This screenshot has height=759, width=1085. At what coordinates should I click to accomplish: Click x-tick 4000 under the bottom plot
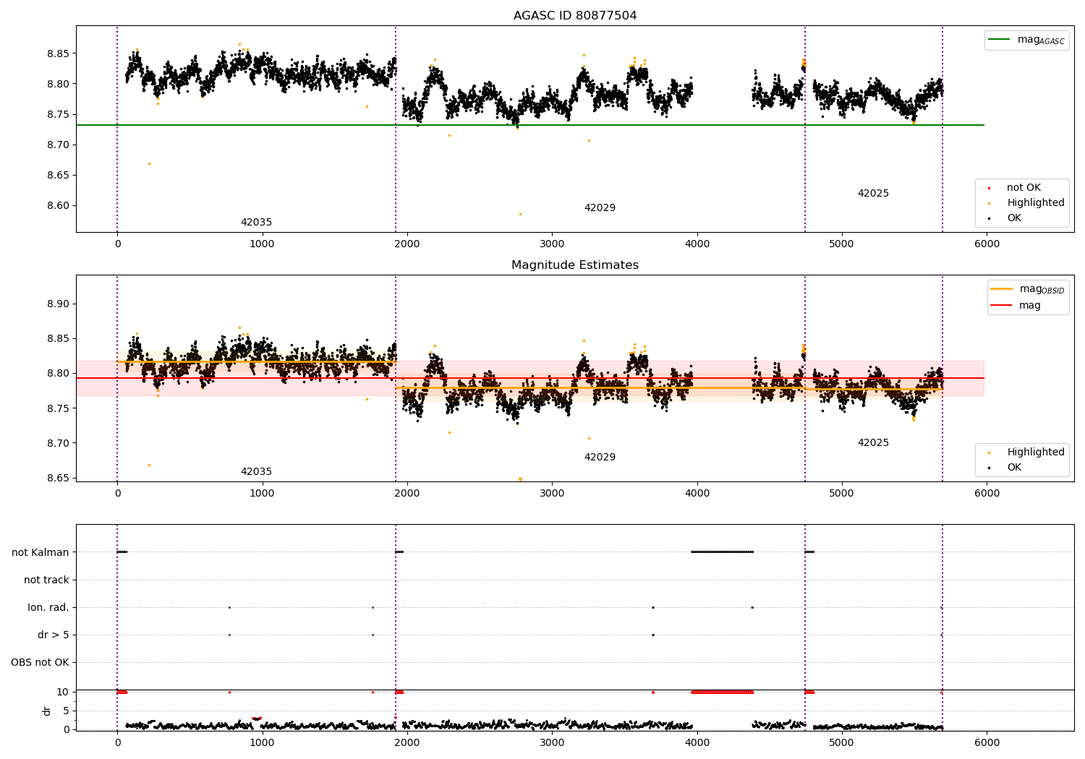[x=697, y=742]
